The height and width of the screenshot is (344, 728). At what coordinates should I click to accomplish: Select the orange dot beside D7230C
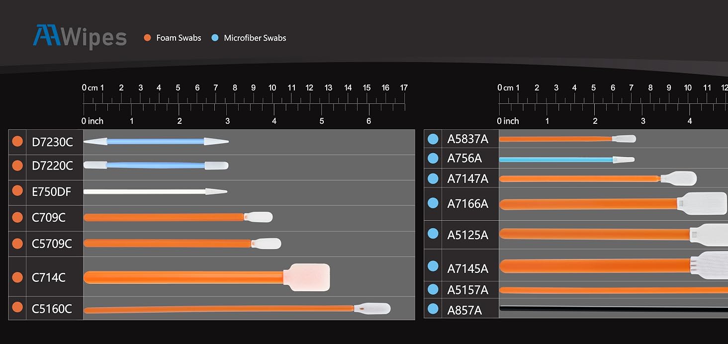(17, 142)
